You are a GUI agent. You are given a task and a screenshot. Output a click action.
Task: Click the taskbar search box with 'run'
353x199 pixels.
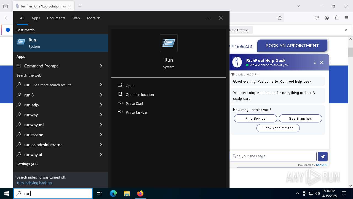pos(53,193)
